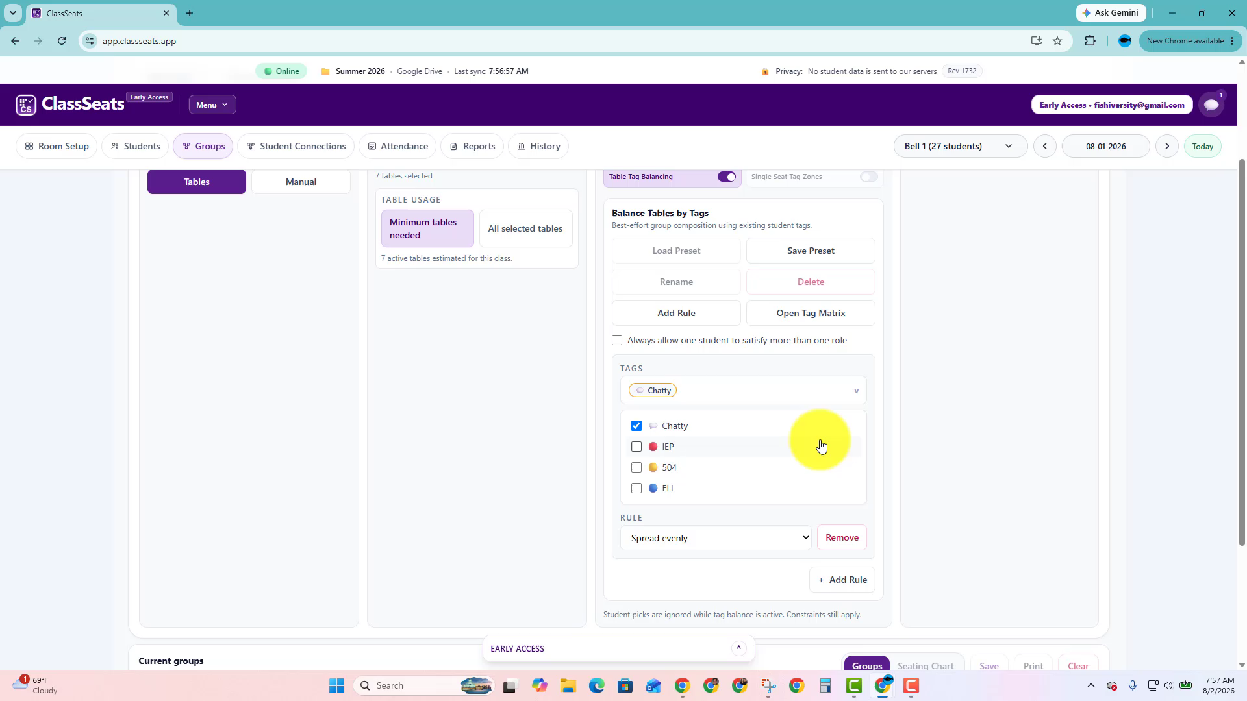Open the Chrome profile avatar icon

pyautogui.click(x=1125, y=41)
